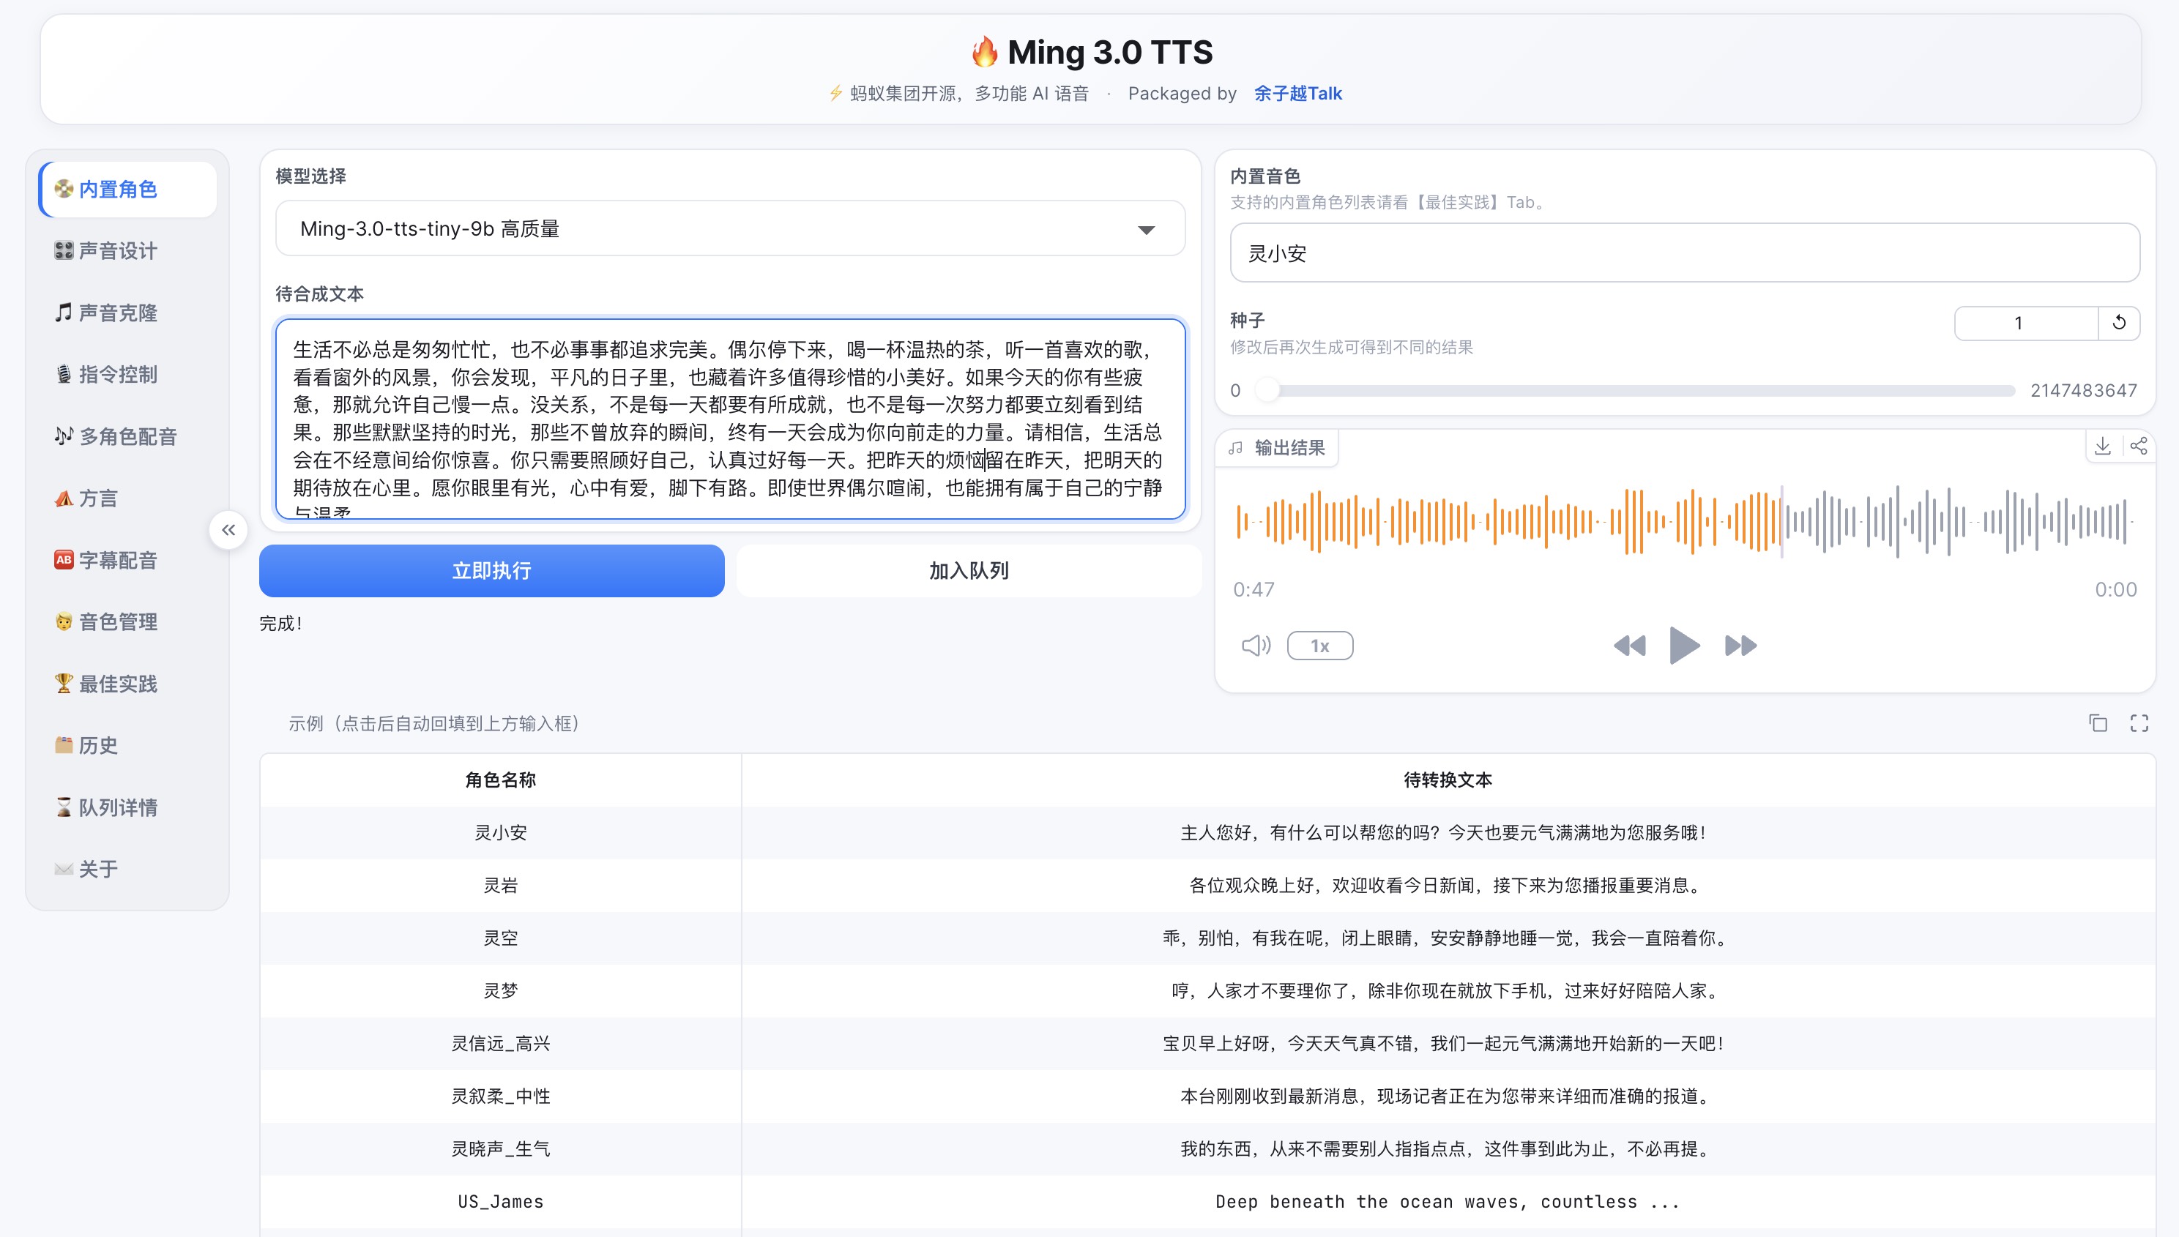Open the 方言 tab
The width and height of the screenshot is (2179, 1237).
tap(127, 498)
